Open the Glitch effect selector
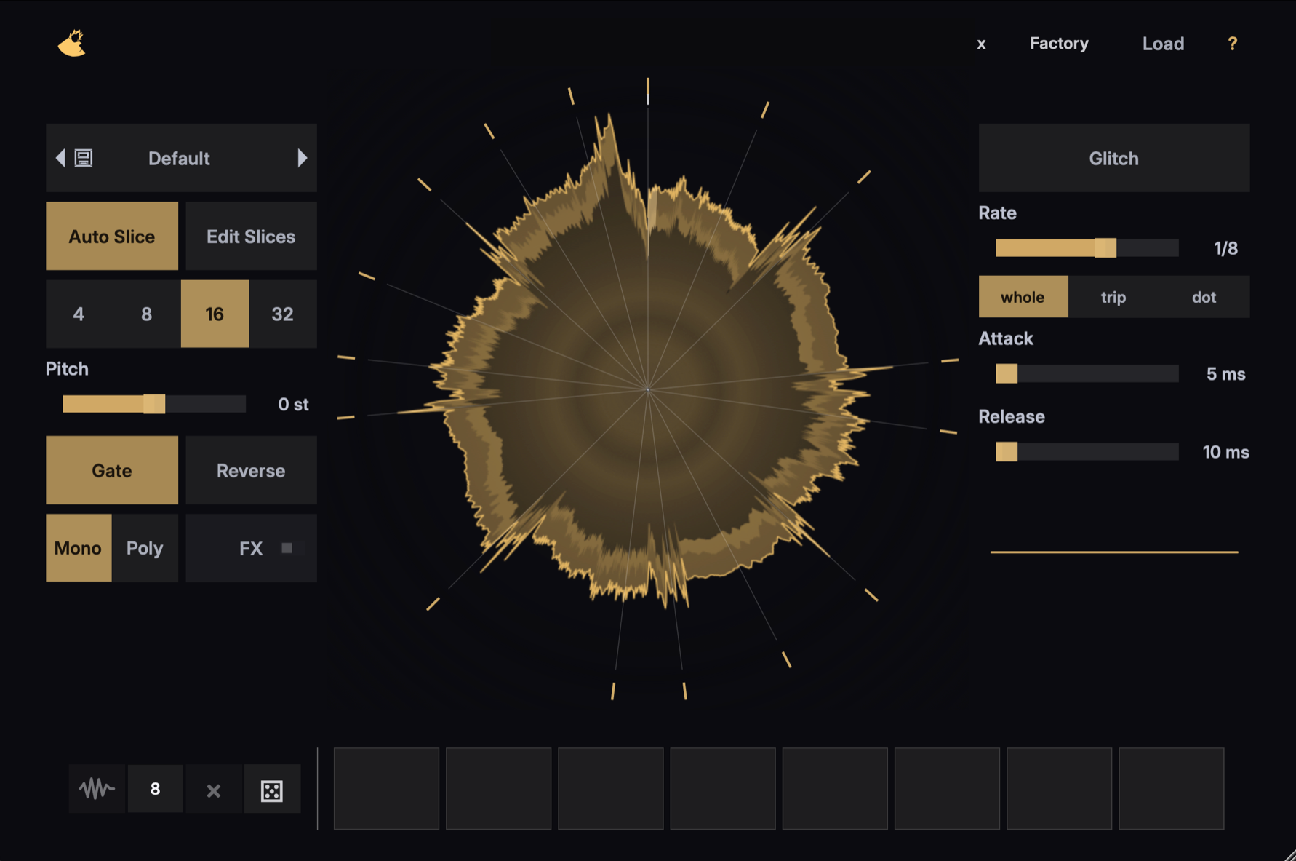Image resolution: width=1296 pixels, height=861 pixels. pos(1114,158)
